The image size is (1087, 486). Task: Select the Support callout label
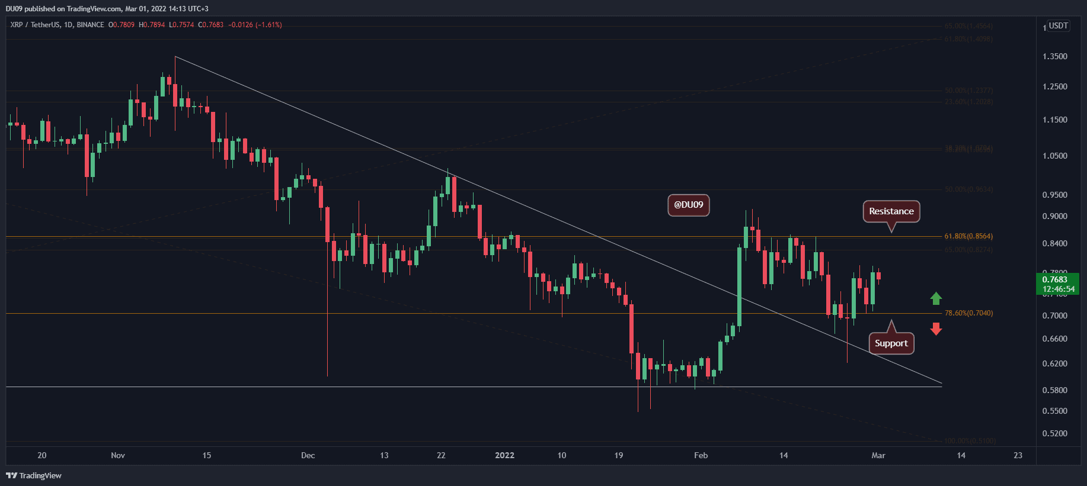891,343
